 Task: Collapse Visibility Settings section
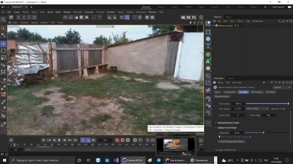227,128
